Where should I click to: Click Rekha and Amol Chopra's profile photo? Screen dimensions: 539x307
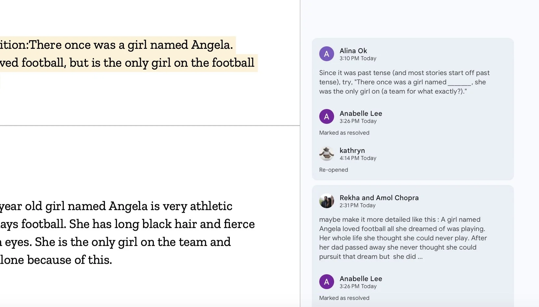(326, 201)
